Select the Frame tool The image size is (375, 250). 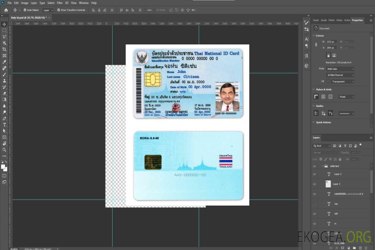tap(4, 56)
